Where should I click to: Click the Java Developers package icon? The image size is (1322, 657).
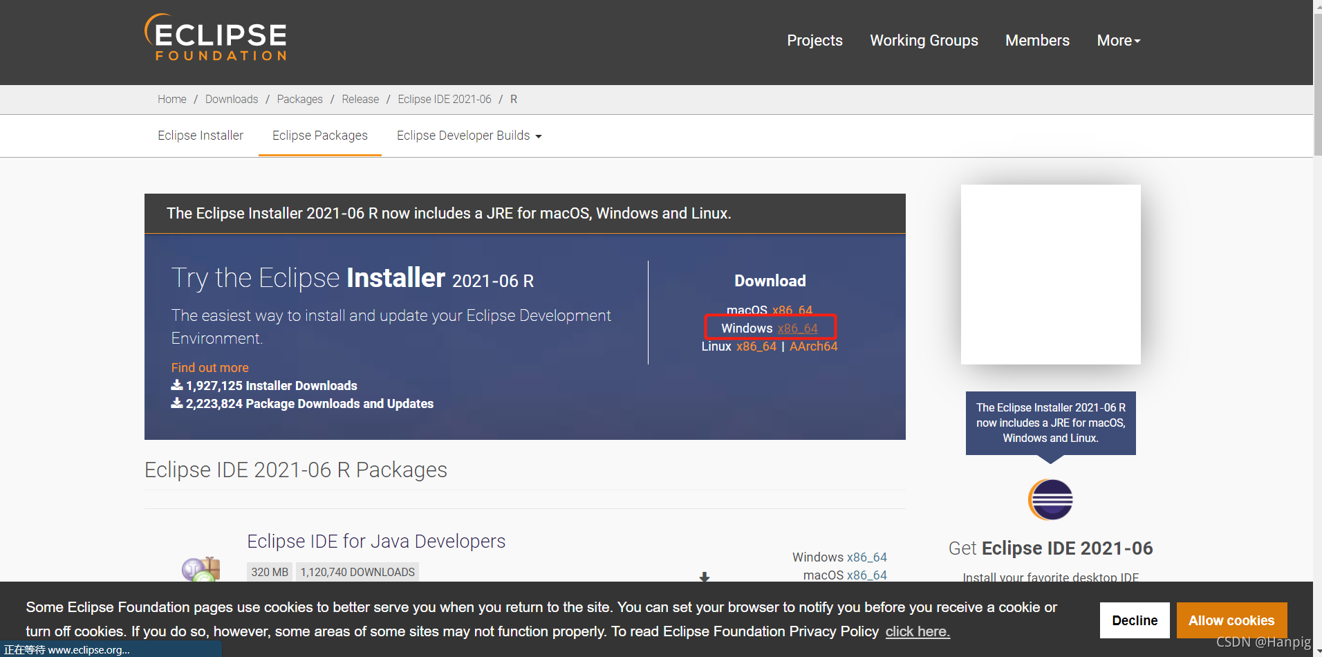[201, 569]
